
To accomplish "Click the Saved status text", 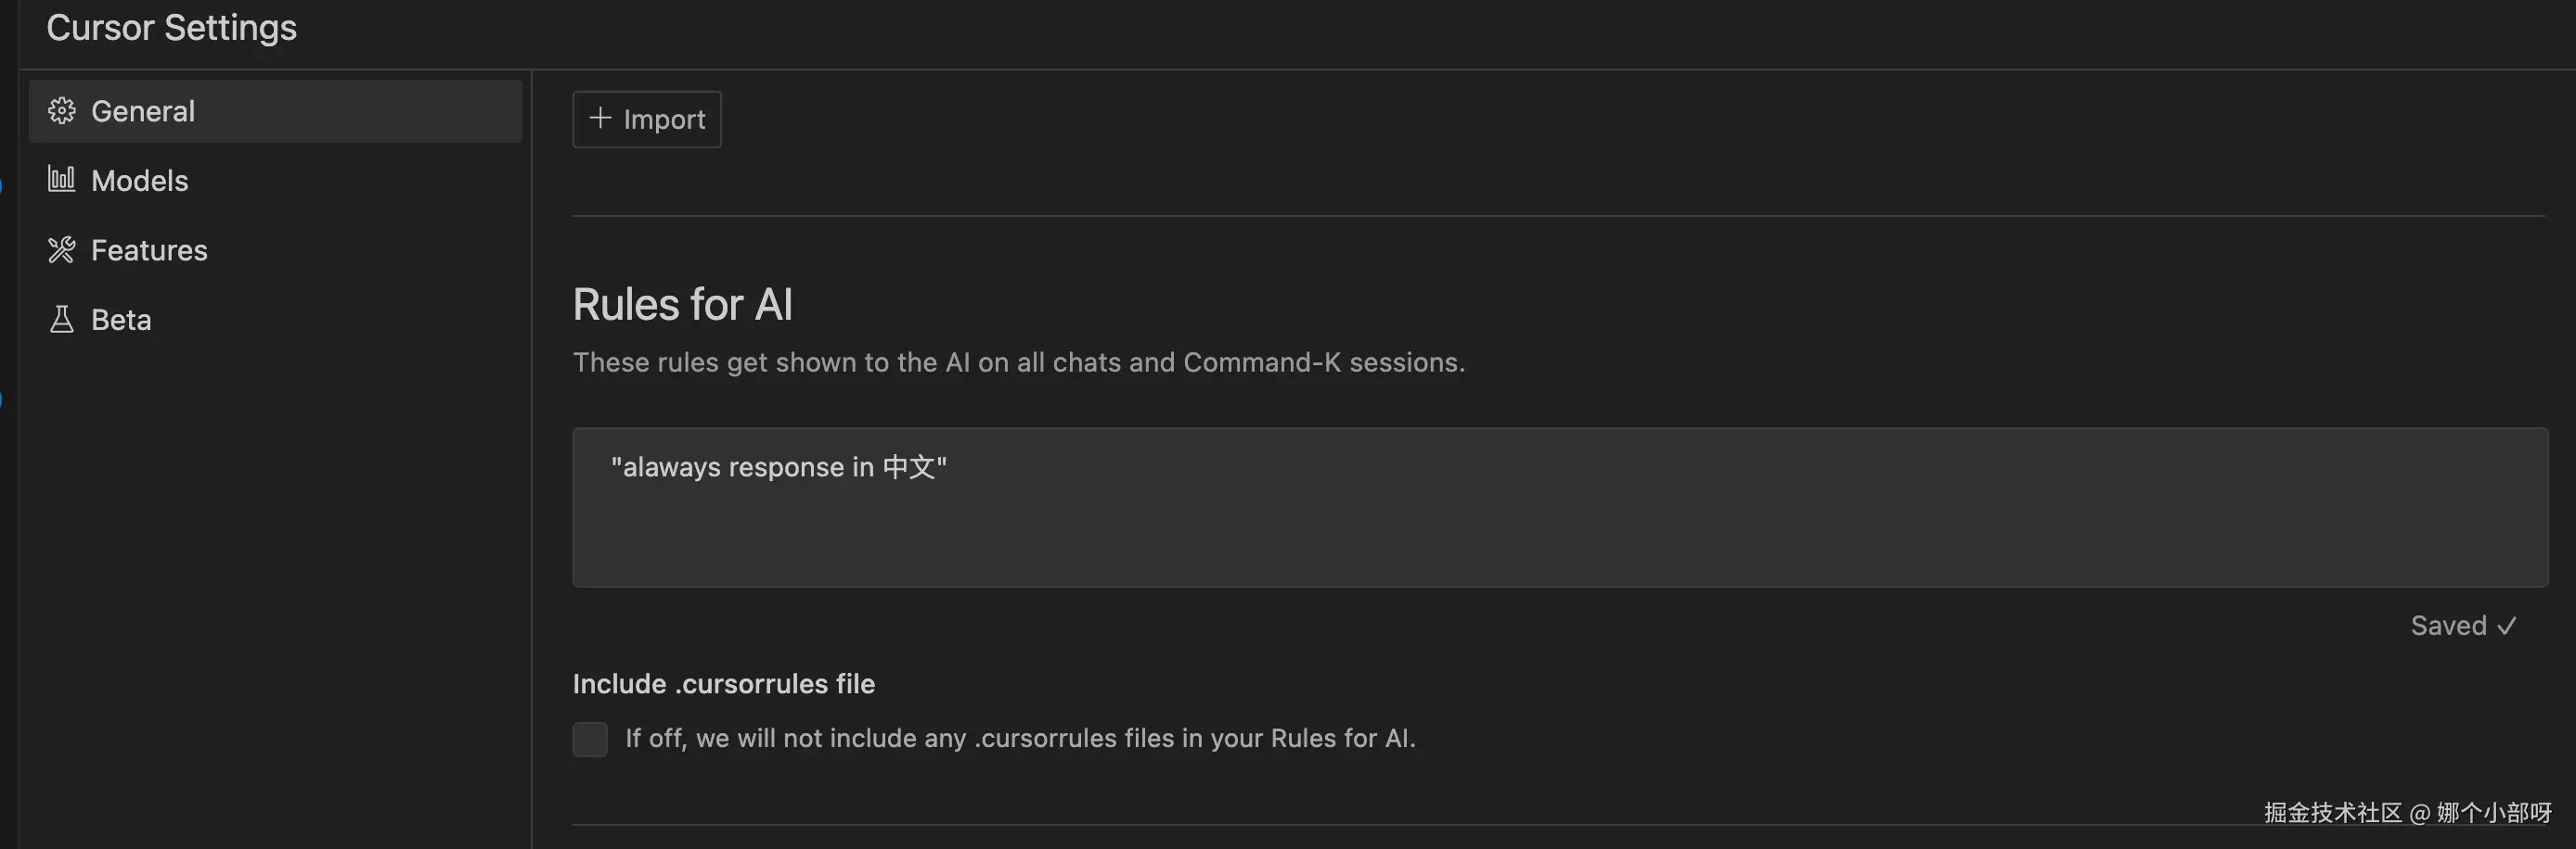I will click(2448, 627).
